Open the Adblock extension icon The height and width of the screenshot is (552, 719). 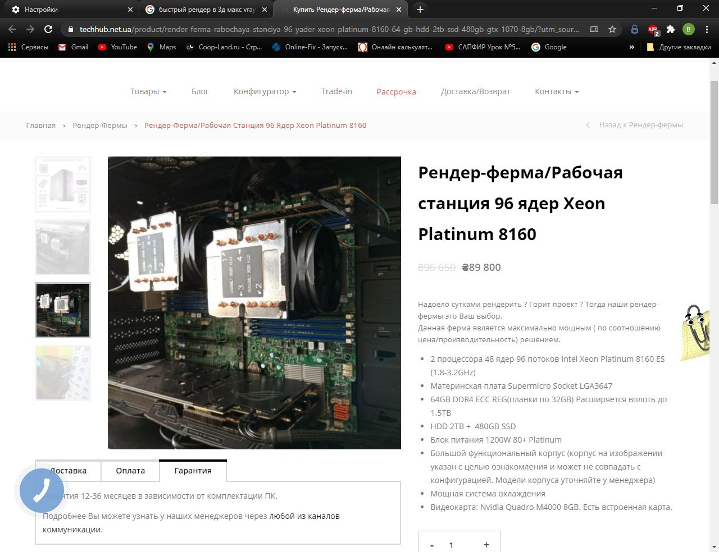653,30
